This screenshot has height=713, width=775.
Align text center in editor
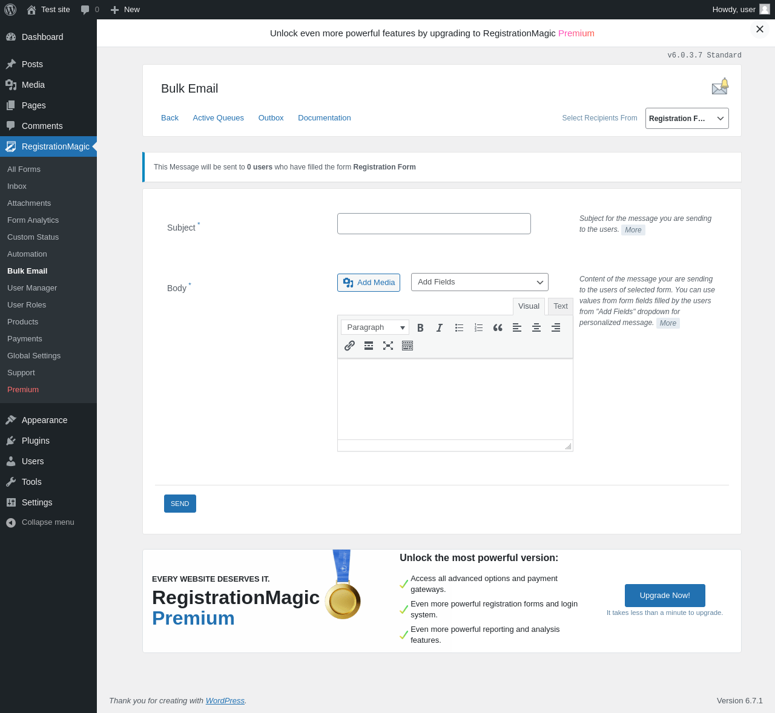(536, 327)
